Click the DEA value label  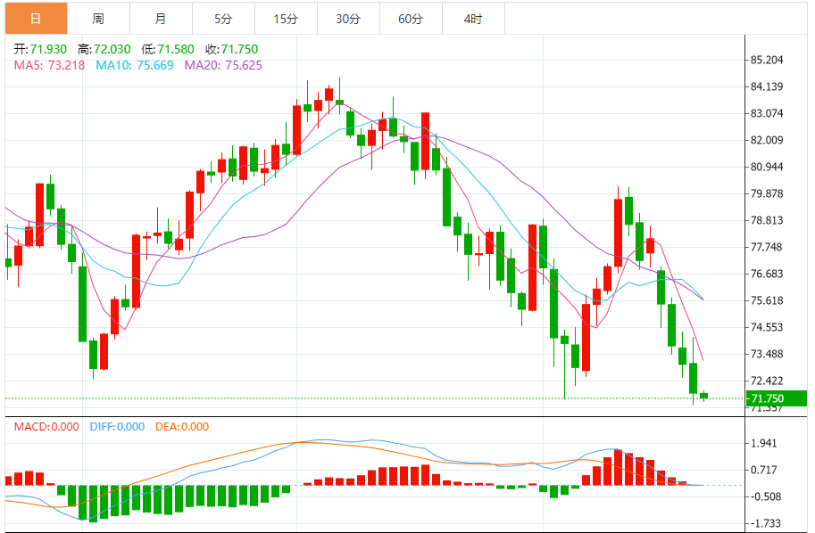(182, 427)
